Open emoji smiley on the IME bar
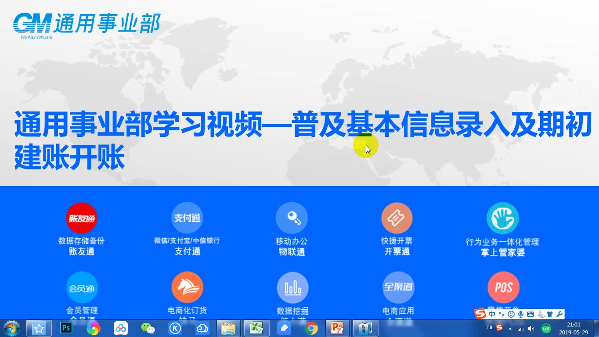The height and width of the screenshot is (337, 599). [511, 314]
